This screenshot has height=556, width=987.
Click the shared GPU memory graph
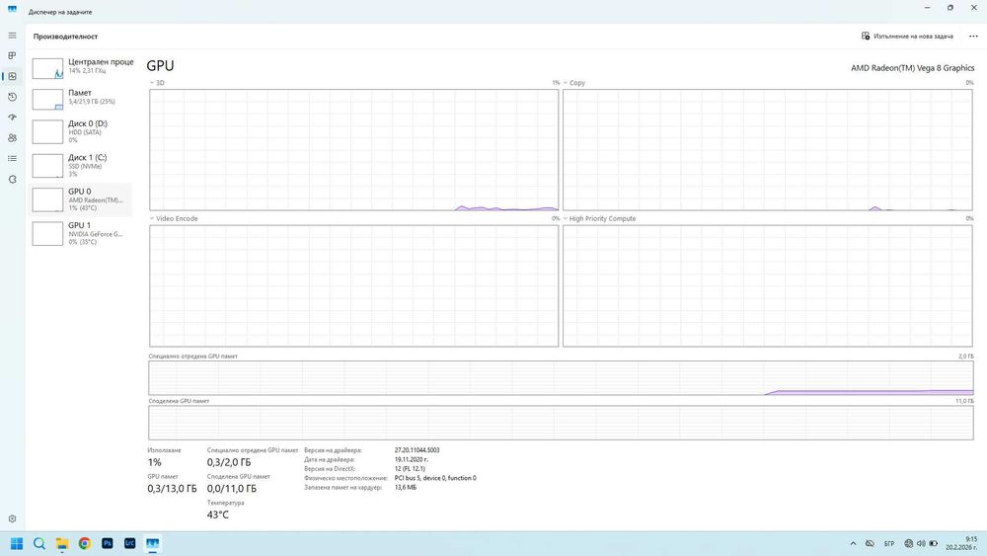[x=561, y=423]
